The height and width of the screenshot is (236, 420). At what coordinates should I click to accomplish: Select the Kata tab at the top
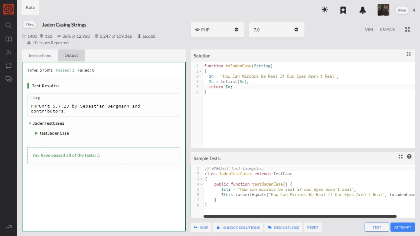tap(30, 7)
